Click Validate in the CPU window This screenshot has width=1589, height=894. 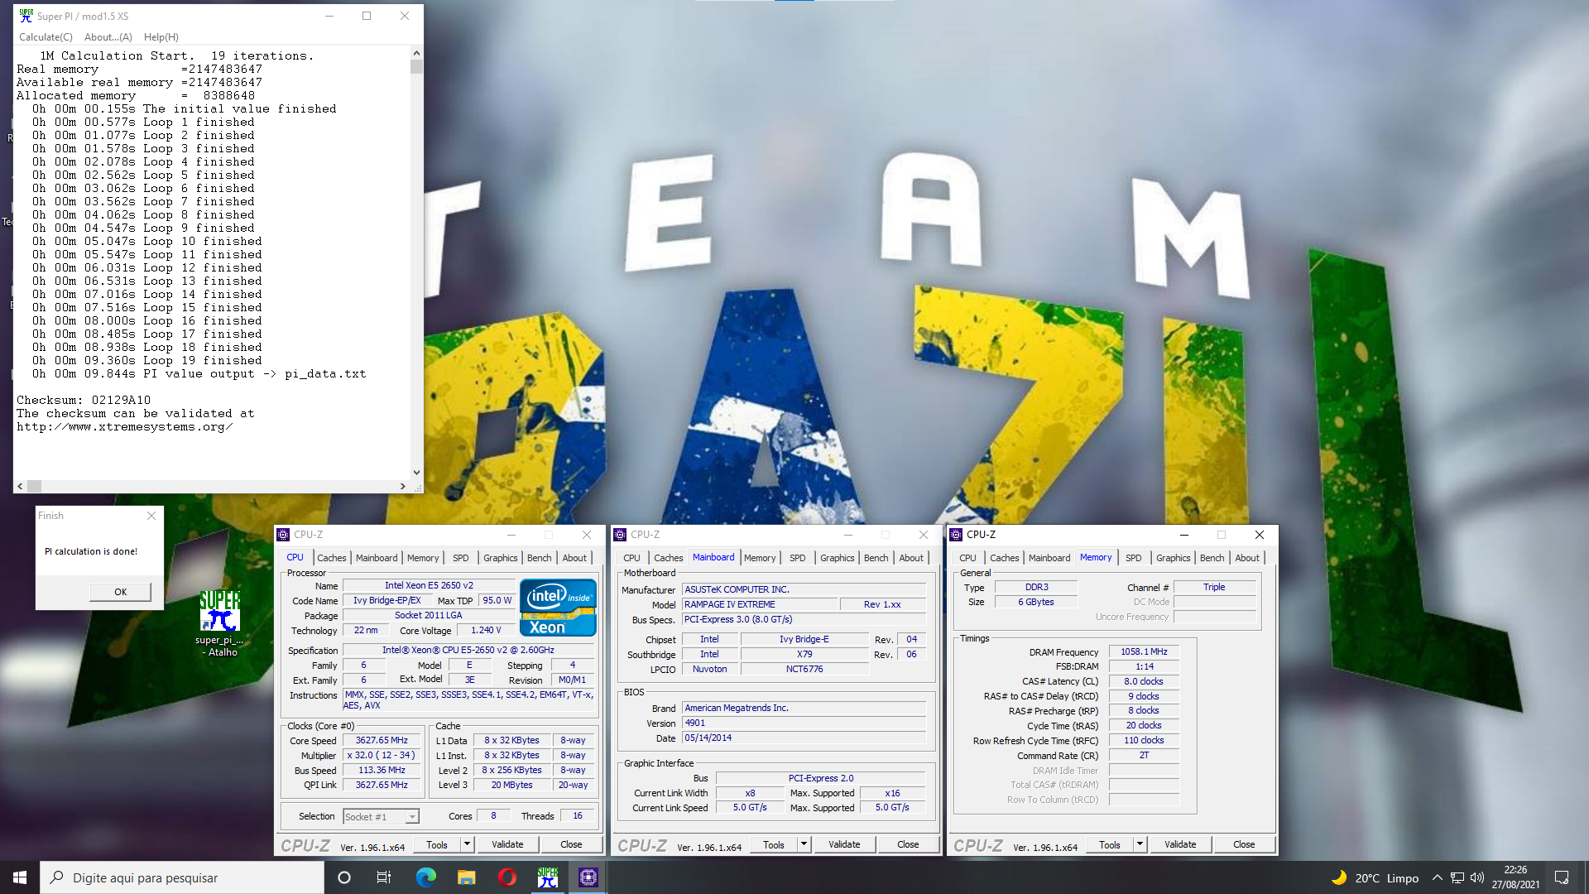click(x=507, y=844)
